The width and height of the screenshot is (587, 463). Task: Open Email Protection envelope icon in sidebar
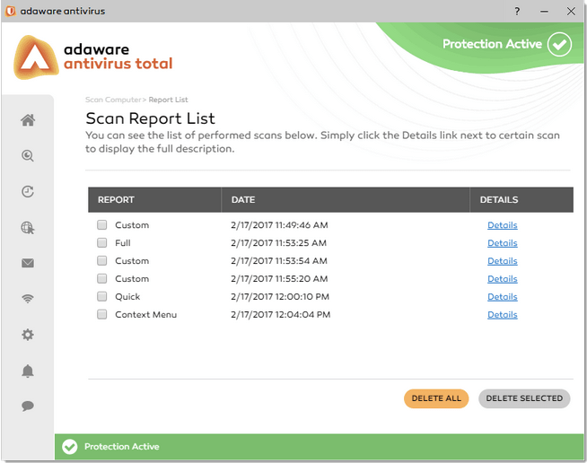(28, 263)
